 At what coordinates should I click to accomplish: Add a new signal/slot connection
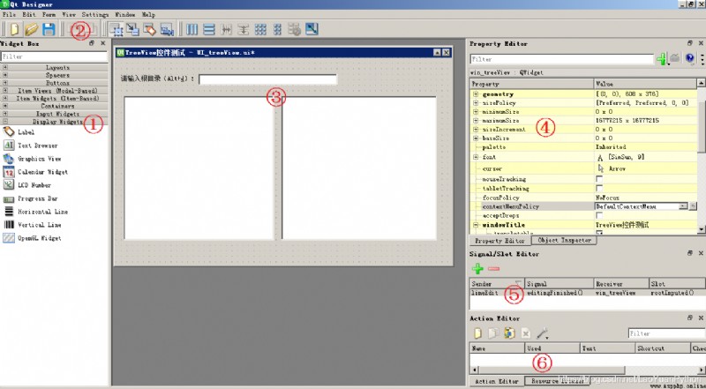[477, 269]
